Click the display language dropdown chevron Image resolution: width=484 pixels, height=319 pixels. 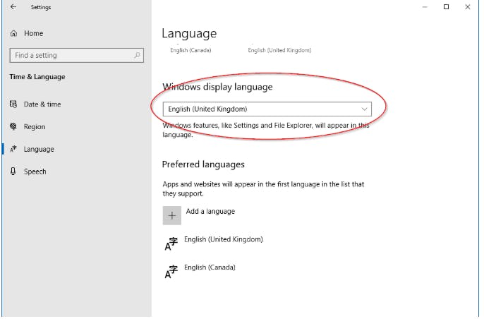(364, 109)
